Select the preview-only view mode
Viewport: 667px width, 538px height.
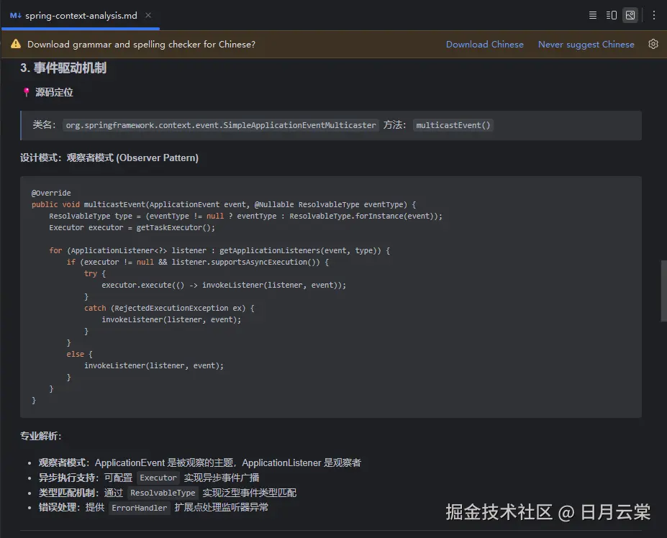[630, 15]
